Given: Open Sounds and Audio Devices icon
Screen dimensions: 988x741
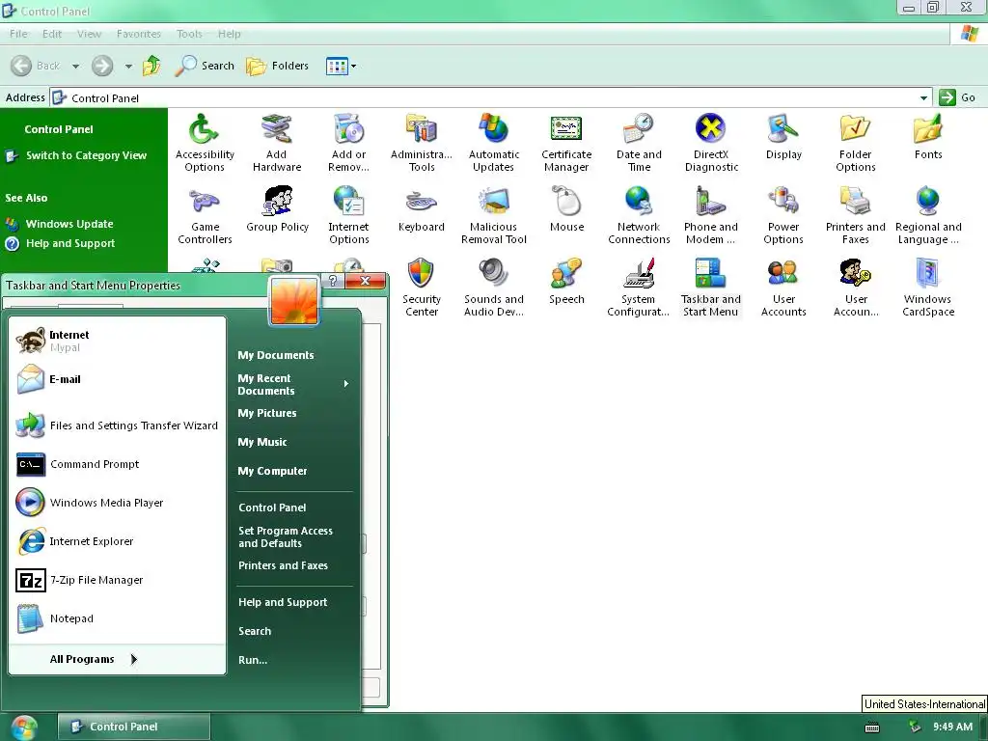Looking at the screenshot, I should point(493,288).
